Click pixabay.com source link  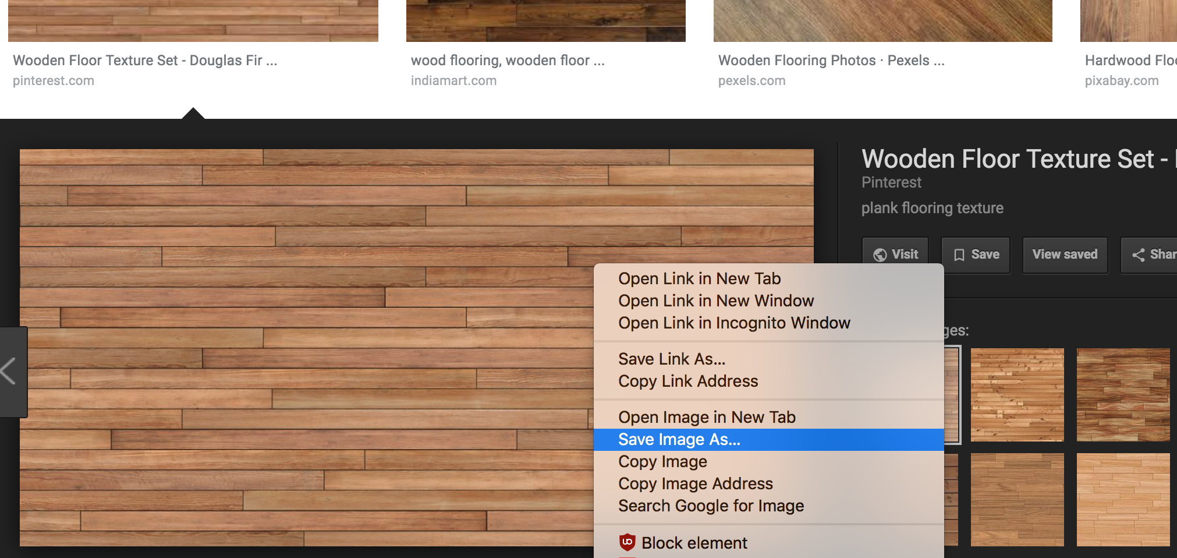tap(1122, 81)
